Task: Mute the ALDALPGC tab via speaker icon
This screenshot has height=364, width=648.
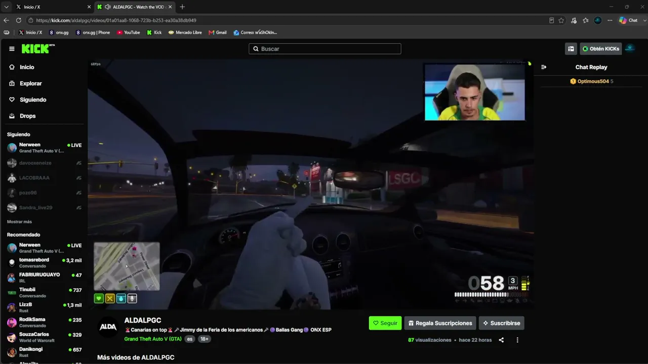Action: 108,7
